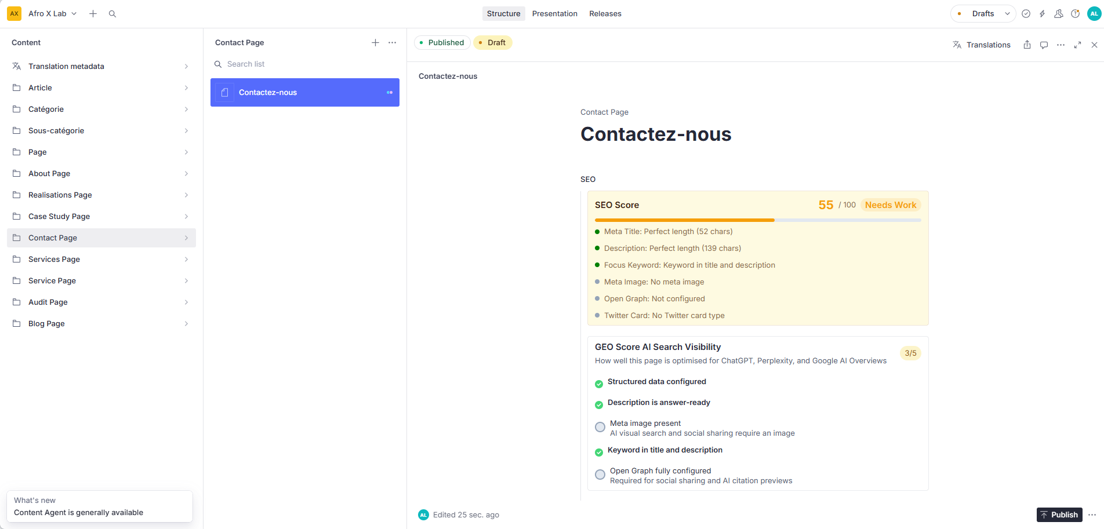1104x529 pixels.
Task: Switch to the Presentation tab
Action: coord(555,13)
